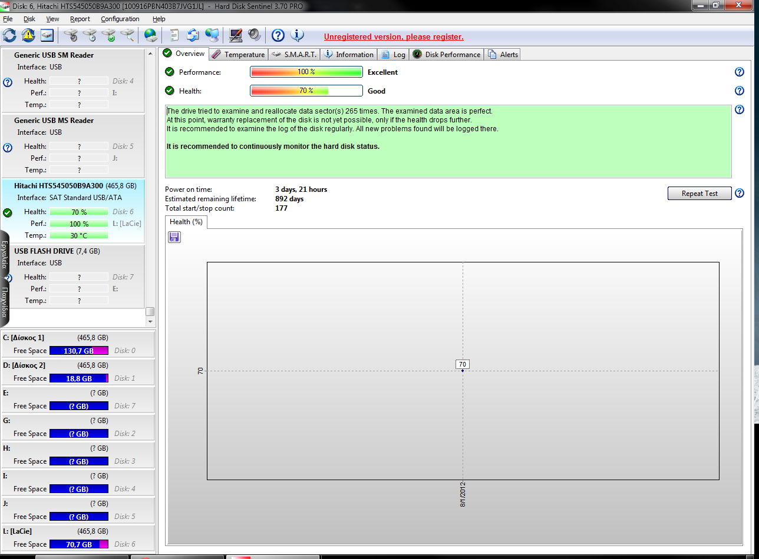Viewport: 759px width, 559px height.
Task: Click the disk list scroll down arrow
Action: point(150,322)
